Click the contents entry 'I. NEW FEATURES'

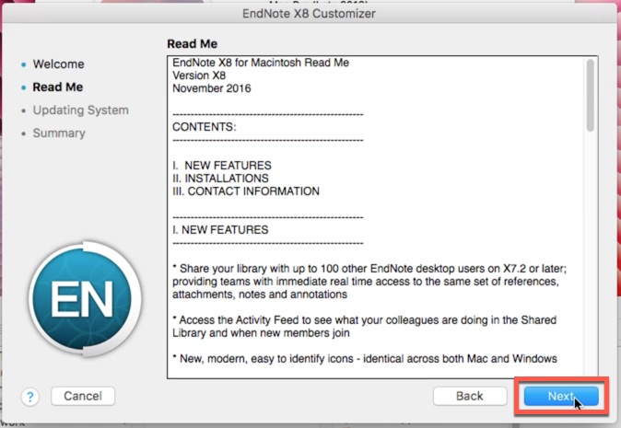tap(222, 166)
